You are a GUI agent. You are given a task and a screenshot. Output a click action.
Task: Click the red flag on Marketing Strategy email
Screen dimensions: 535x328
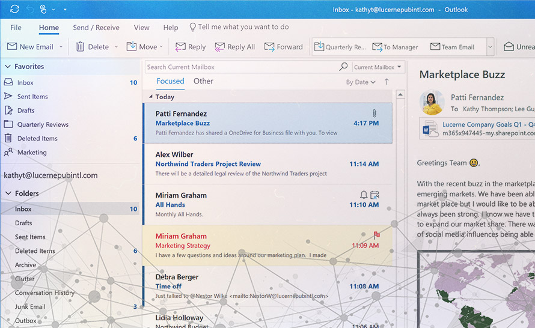point(376,234)
